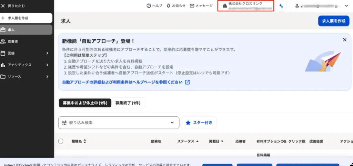The height and width of the screenshot is (166, 353).
Task: Click the applicants (応募者) people icon
Action: (x=3, y=41)
